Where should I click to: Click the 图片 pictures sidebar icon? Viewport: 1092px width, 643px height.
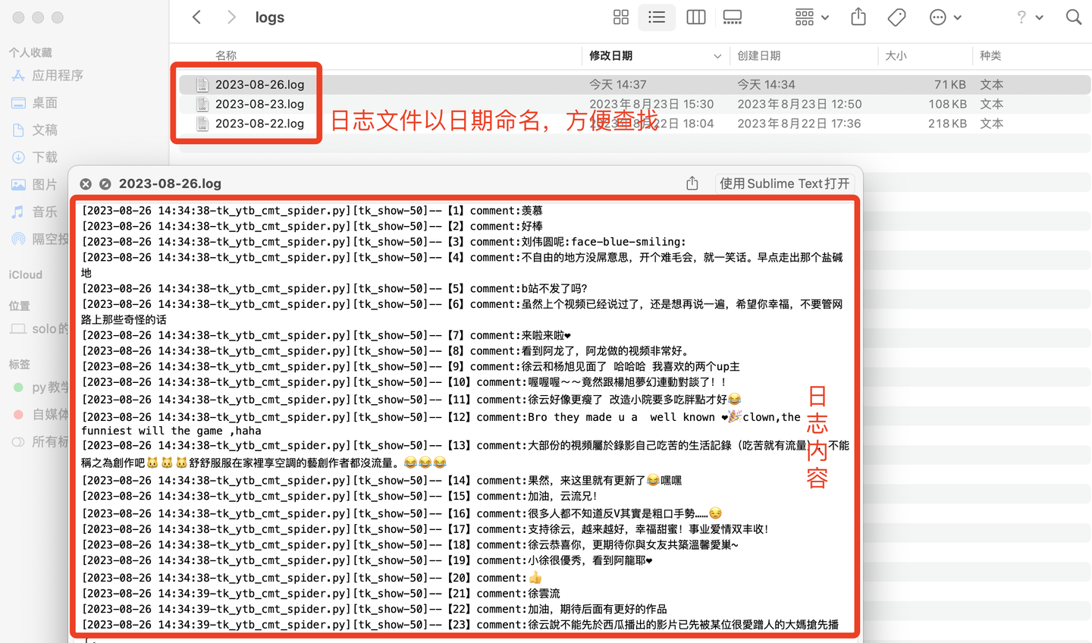pyautogui.click(x=18, y=184)
